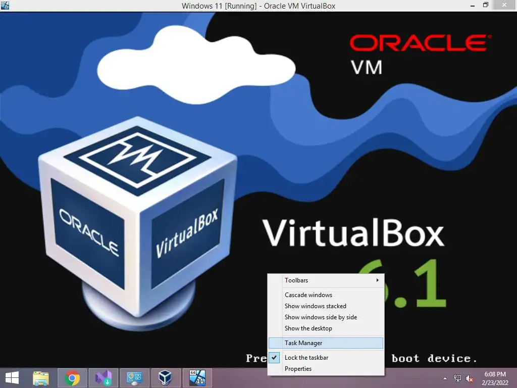Screen dimensions: 517x388
Task: Expand the Toolbars submenu
Action: [326, 280]
